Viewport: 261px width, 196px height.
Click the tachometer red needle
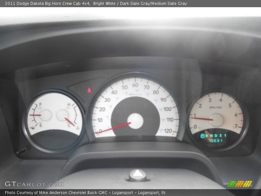pyautogui.click(x=202, y=119)
